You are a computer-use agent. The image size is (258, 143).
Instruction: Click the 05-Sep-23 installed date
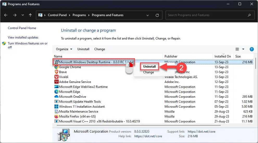(x=221, y=107)
